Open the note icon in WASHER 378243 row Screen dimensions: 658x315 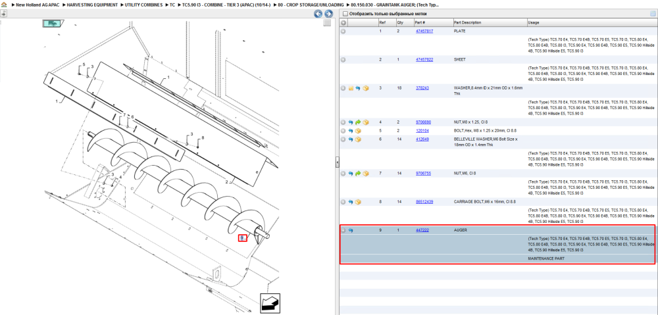tap(351, 88)
